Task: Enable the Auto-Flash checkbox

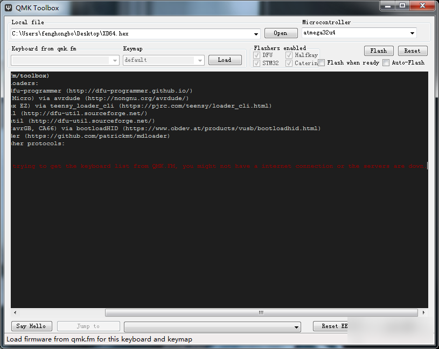Action: pos(386,62)
